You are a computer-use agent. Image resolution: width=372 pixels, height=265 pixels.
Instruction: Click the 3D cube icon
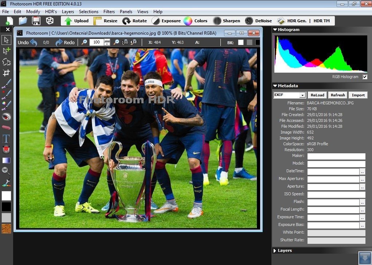click(50, 21)
